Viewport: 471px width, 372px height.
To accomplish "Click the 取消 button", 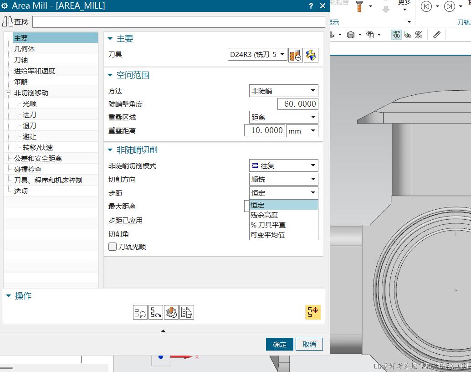I will (x=309, y=344).
